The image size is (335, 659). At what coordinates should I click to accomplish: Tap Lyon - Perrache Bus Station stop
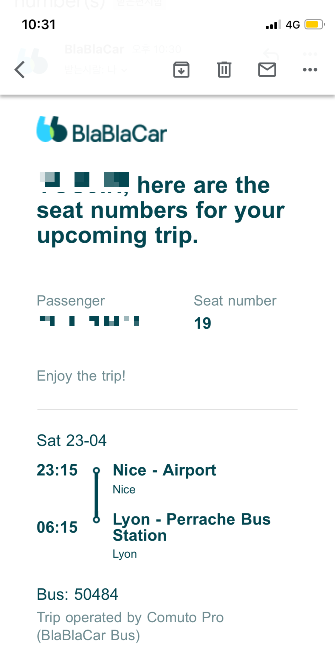pyautogui.click(x=192, y=527)
